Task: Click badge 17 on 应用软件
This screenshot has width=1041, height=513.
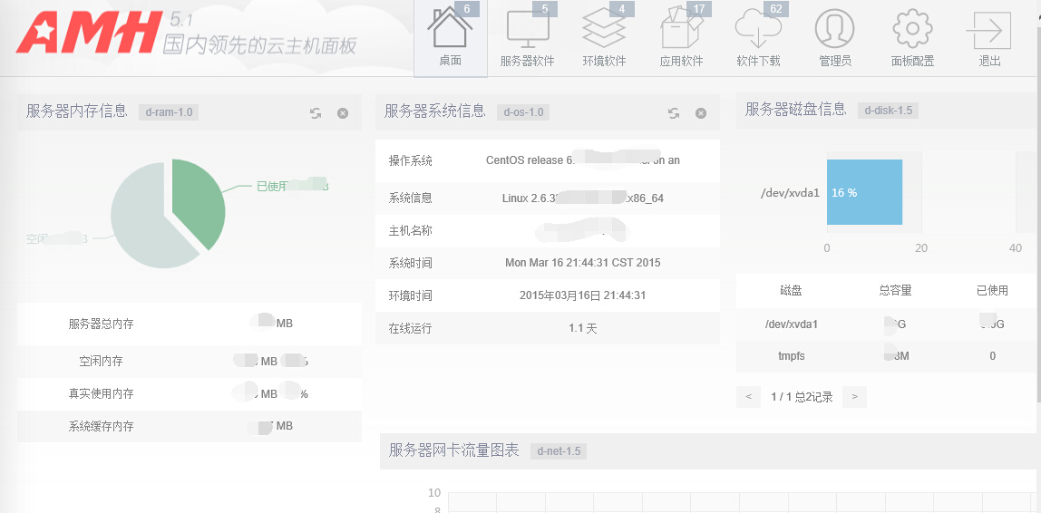Action: 698,9
